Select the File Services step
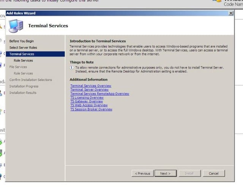 (18, 67)
